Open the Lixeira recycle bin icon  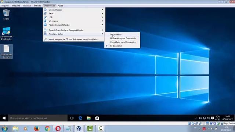pyautogui.click(x=6, y=14)
